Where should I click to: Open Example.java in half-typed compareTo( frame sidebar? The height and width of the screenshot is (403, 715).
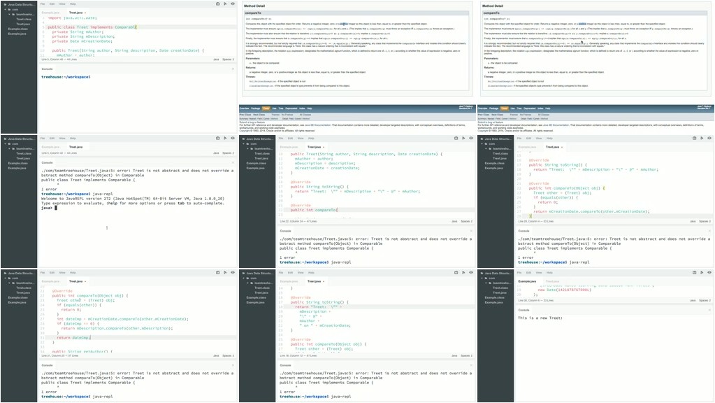255,168
